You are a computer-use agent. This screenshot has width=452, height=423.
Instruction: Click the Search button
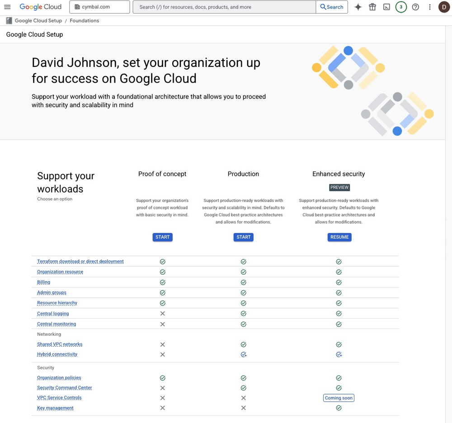[x=332, y=7]
